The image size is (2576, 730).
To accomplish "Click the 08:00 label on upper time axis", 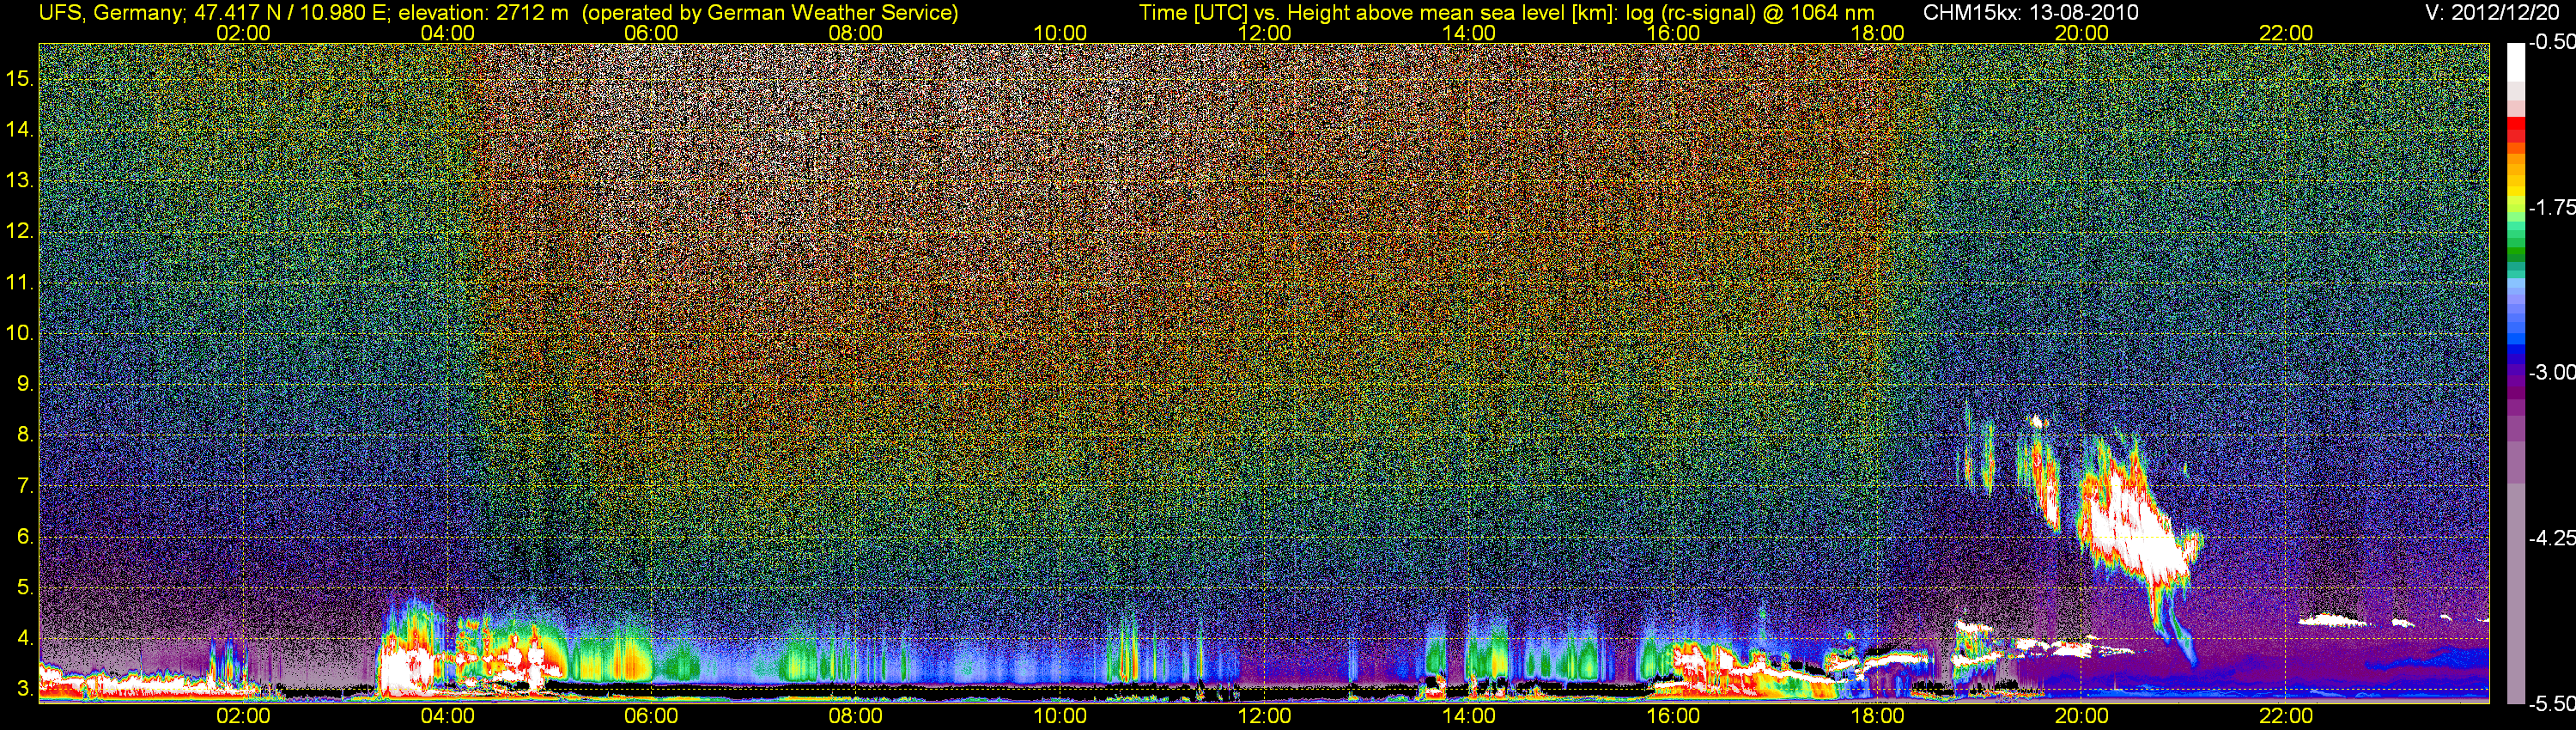I will [x=856, y=33].
